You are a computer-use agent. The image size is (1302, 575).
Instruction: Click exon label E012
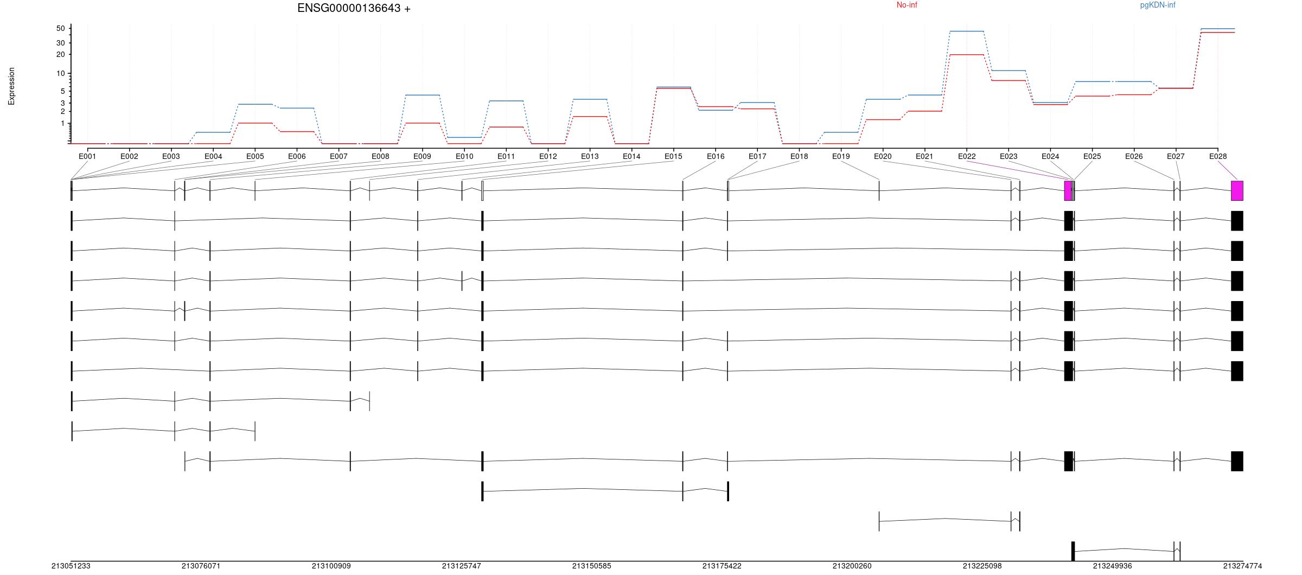[548, 156]
